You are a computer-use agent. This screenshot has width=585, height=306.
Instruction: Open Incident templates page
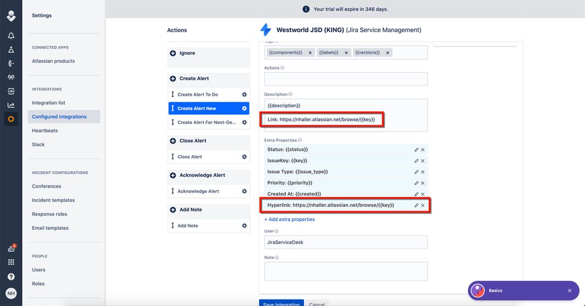[x=53, y=200]
